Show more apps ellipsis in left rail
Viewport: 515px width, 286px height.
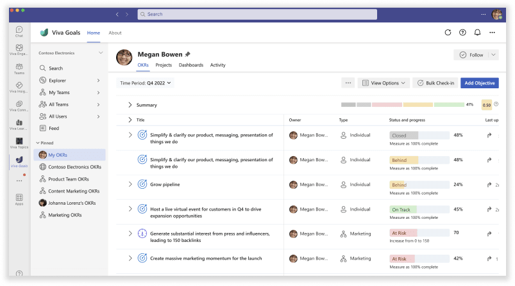pos(19,180)
